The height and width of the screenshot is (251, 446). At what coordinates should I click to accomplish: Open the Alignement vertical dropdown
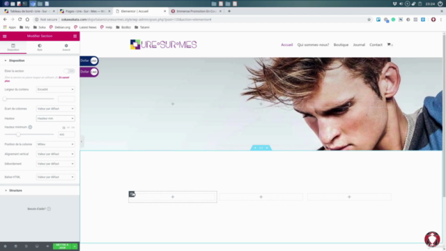click(56, 154)
